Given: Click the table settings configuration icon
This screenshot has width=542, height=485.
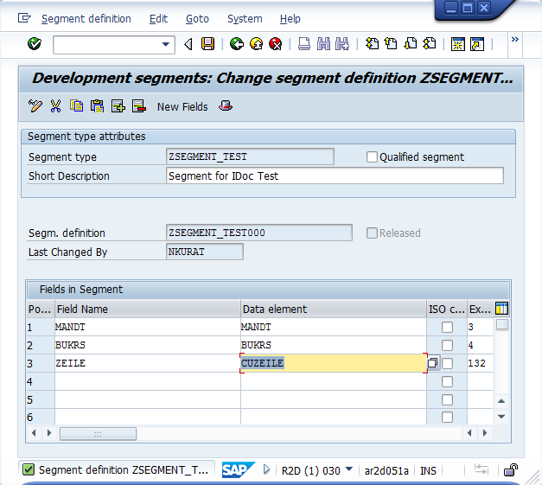Looking at the screenshot, I should click(x=501, y=309).
